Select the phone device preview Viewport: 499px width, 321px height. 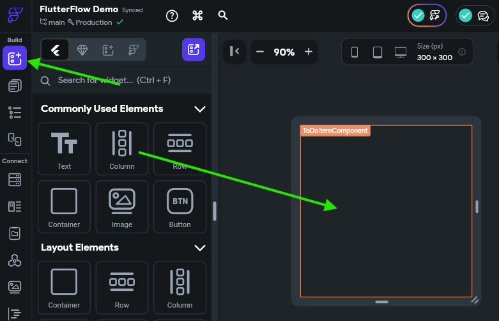click(x=355, y=52)
